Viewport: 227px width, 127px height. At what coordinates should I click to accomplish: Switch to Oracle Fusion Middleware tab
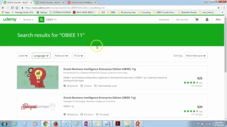click(82, 2)
